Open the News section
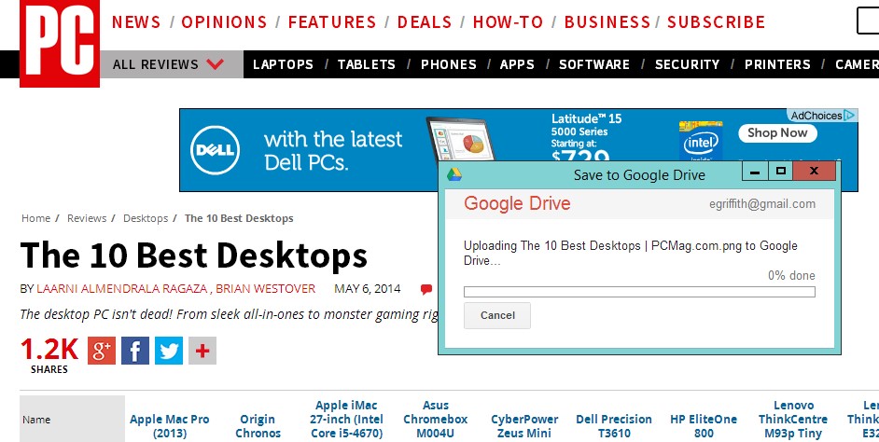 click(x=136, y=21)
